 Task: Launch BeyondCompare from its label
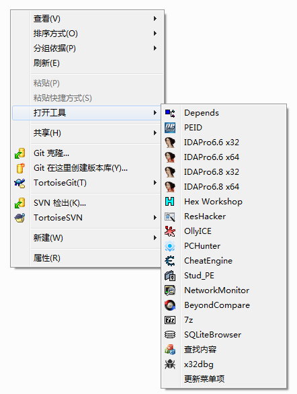click(x=217, y=305)
